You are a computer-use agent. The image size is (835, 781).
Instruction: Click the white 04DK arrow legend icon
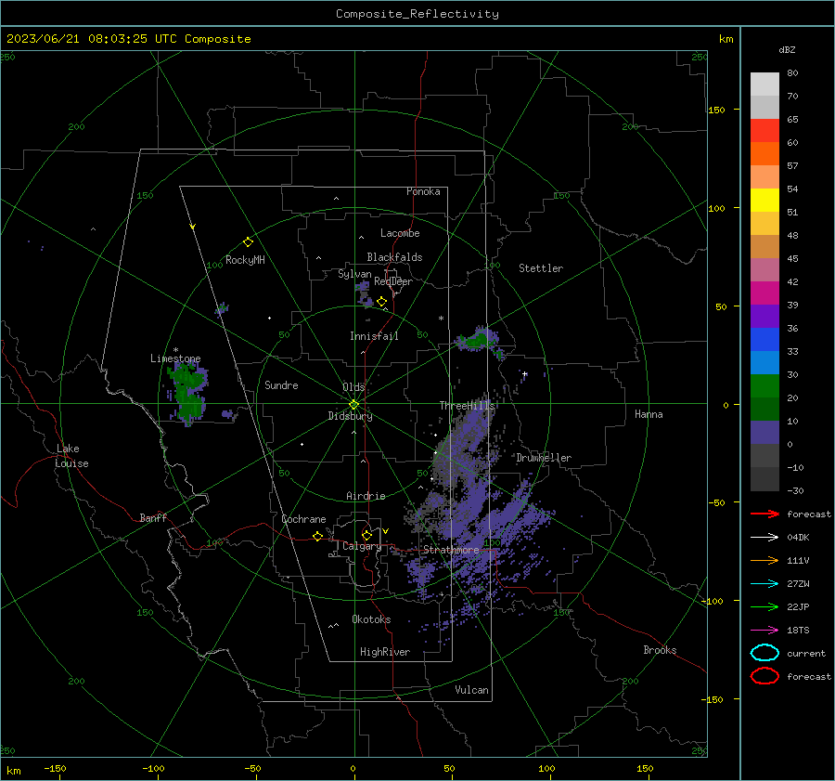[x=764, y=537]
